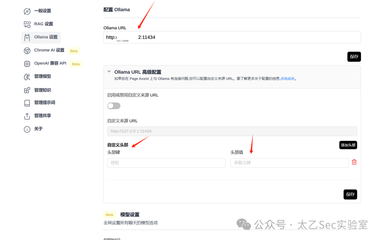Select Ollama 设置 menu item
The height and width of the screenshot is (240, 380).
pyautogui.click(x=41, y=37)
